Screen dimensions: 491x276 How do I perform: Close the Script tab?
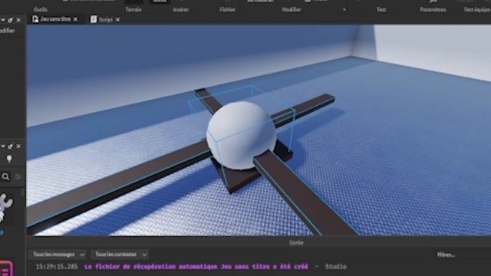pyautogui.click(x=117, y=20)
